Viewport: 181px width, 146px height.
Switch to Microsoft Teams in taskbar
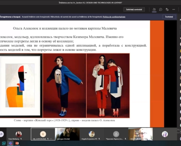tap(11, 143)
